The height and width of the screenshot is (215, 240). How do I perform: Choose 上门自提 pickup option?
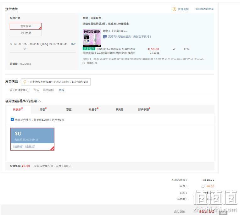click(25, 33)
